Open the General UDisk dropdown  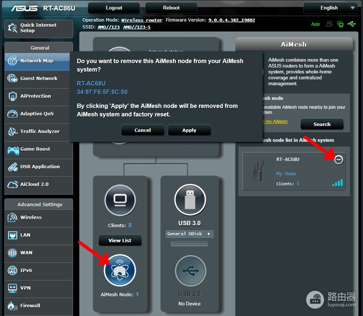(x=189, y=234)
